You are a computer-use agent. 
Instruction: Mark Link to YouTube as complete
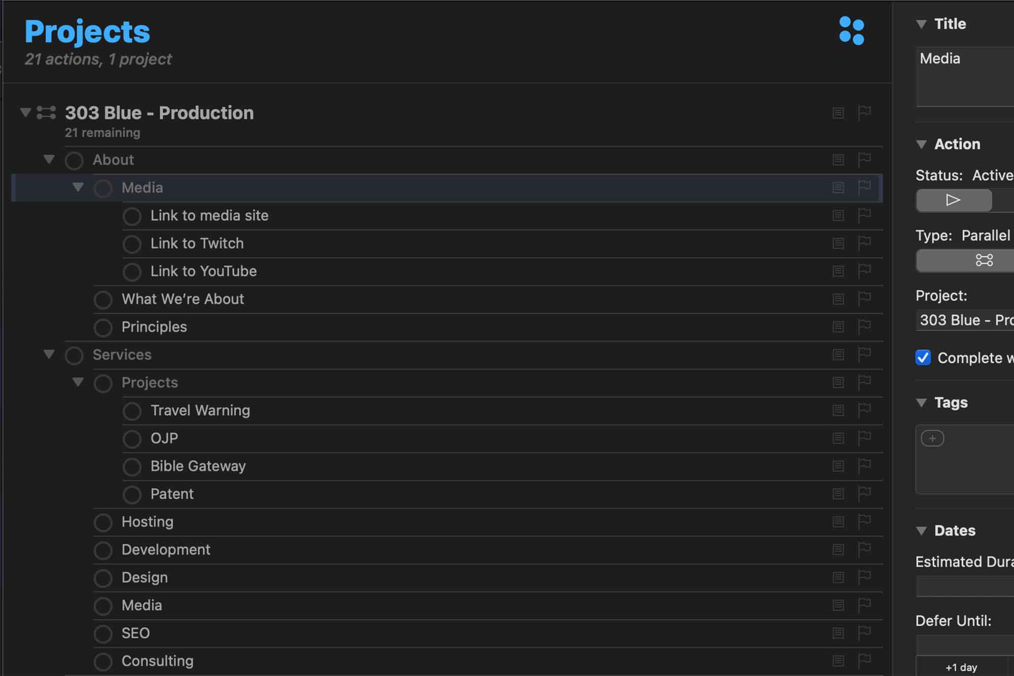(132, 272)
